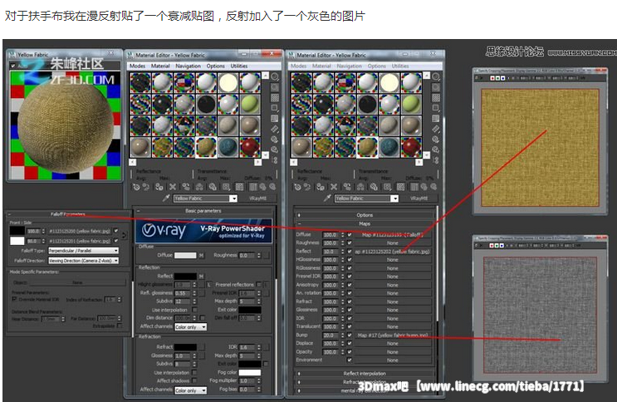Image resolution: width=617 pixels, height=402 pixels.
Task: Click eyedropper pick-material icon in left editor
Action: 166,198
